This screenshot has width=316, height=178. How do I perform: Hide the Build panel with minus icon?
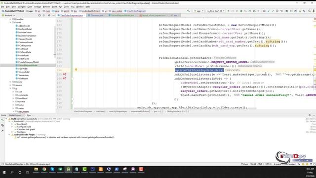(314, 115)
